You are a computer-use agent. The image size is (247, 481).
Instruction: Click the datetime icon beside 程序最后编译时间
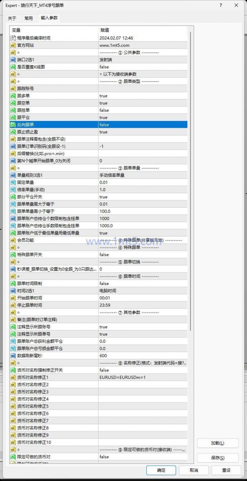13,38
